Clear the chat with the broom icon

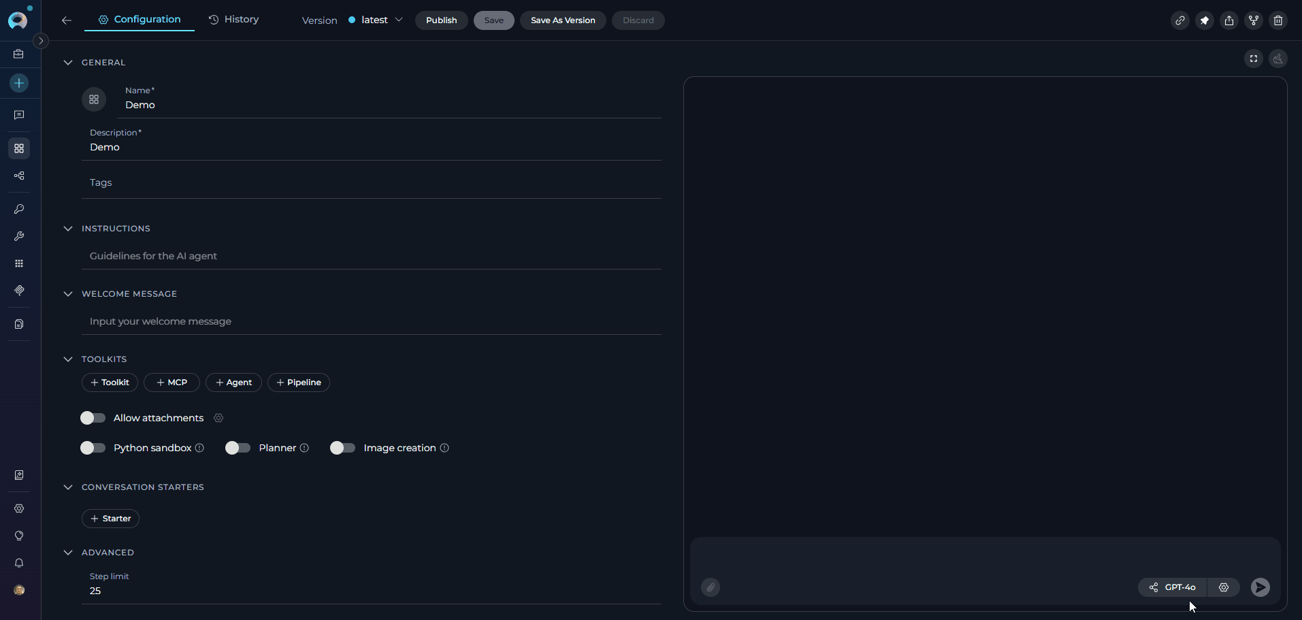[x=1278, y=59]
